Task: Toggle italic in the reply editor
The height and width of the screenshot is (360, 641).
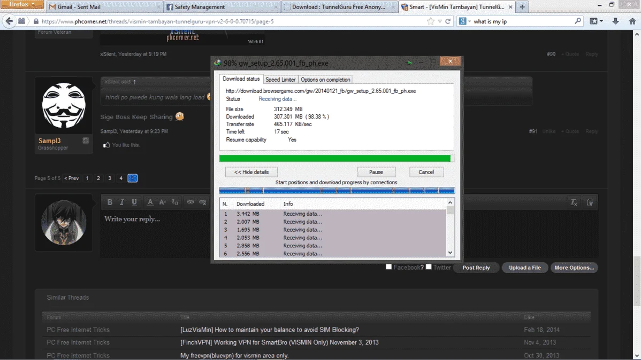Action: (122, 202)
